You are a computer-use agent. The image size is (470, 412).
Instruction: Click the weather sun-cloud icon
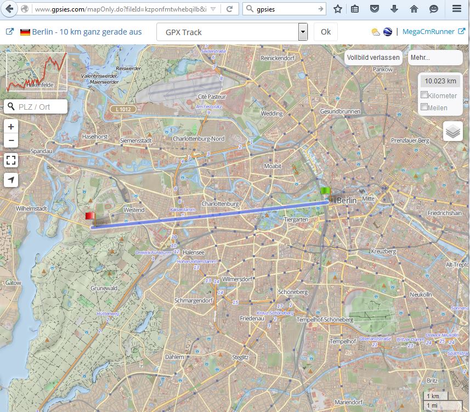coord(375,32)
